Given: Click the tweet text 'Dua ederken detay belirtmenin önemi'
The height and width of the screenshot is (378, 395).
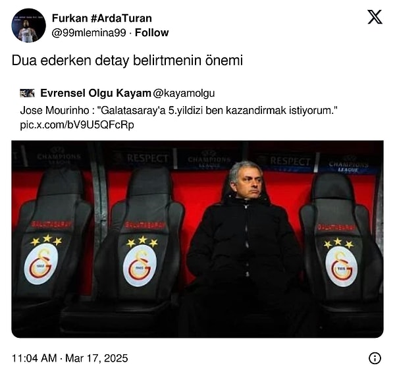Looking at the screenshot, I should coord(127,61).
